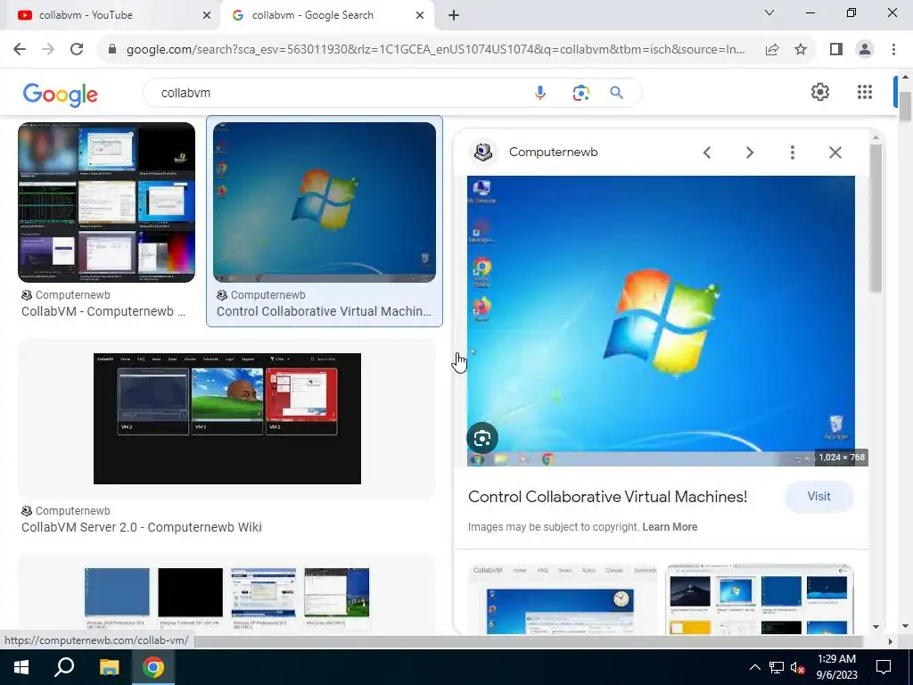Screen dimensions: 913x685
Task: Open Chrome three-dot menu
Action: coord(893,50)
